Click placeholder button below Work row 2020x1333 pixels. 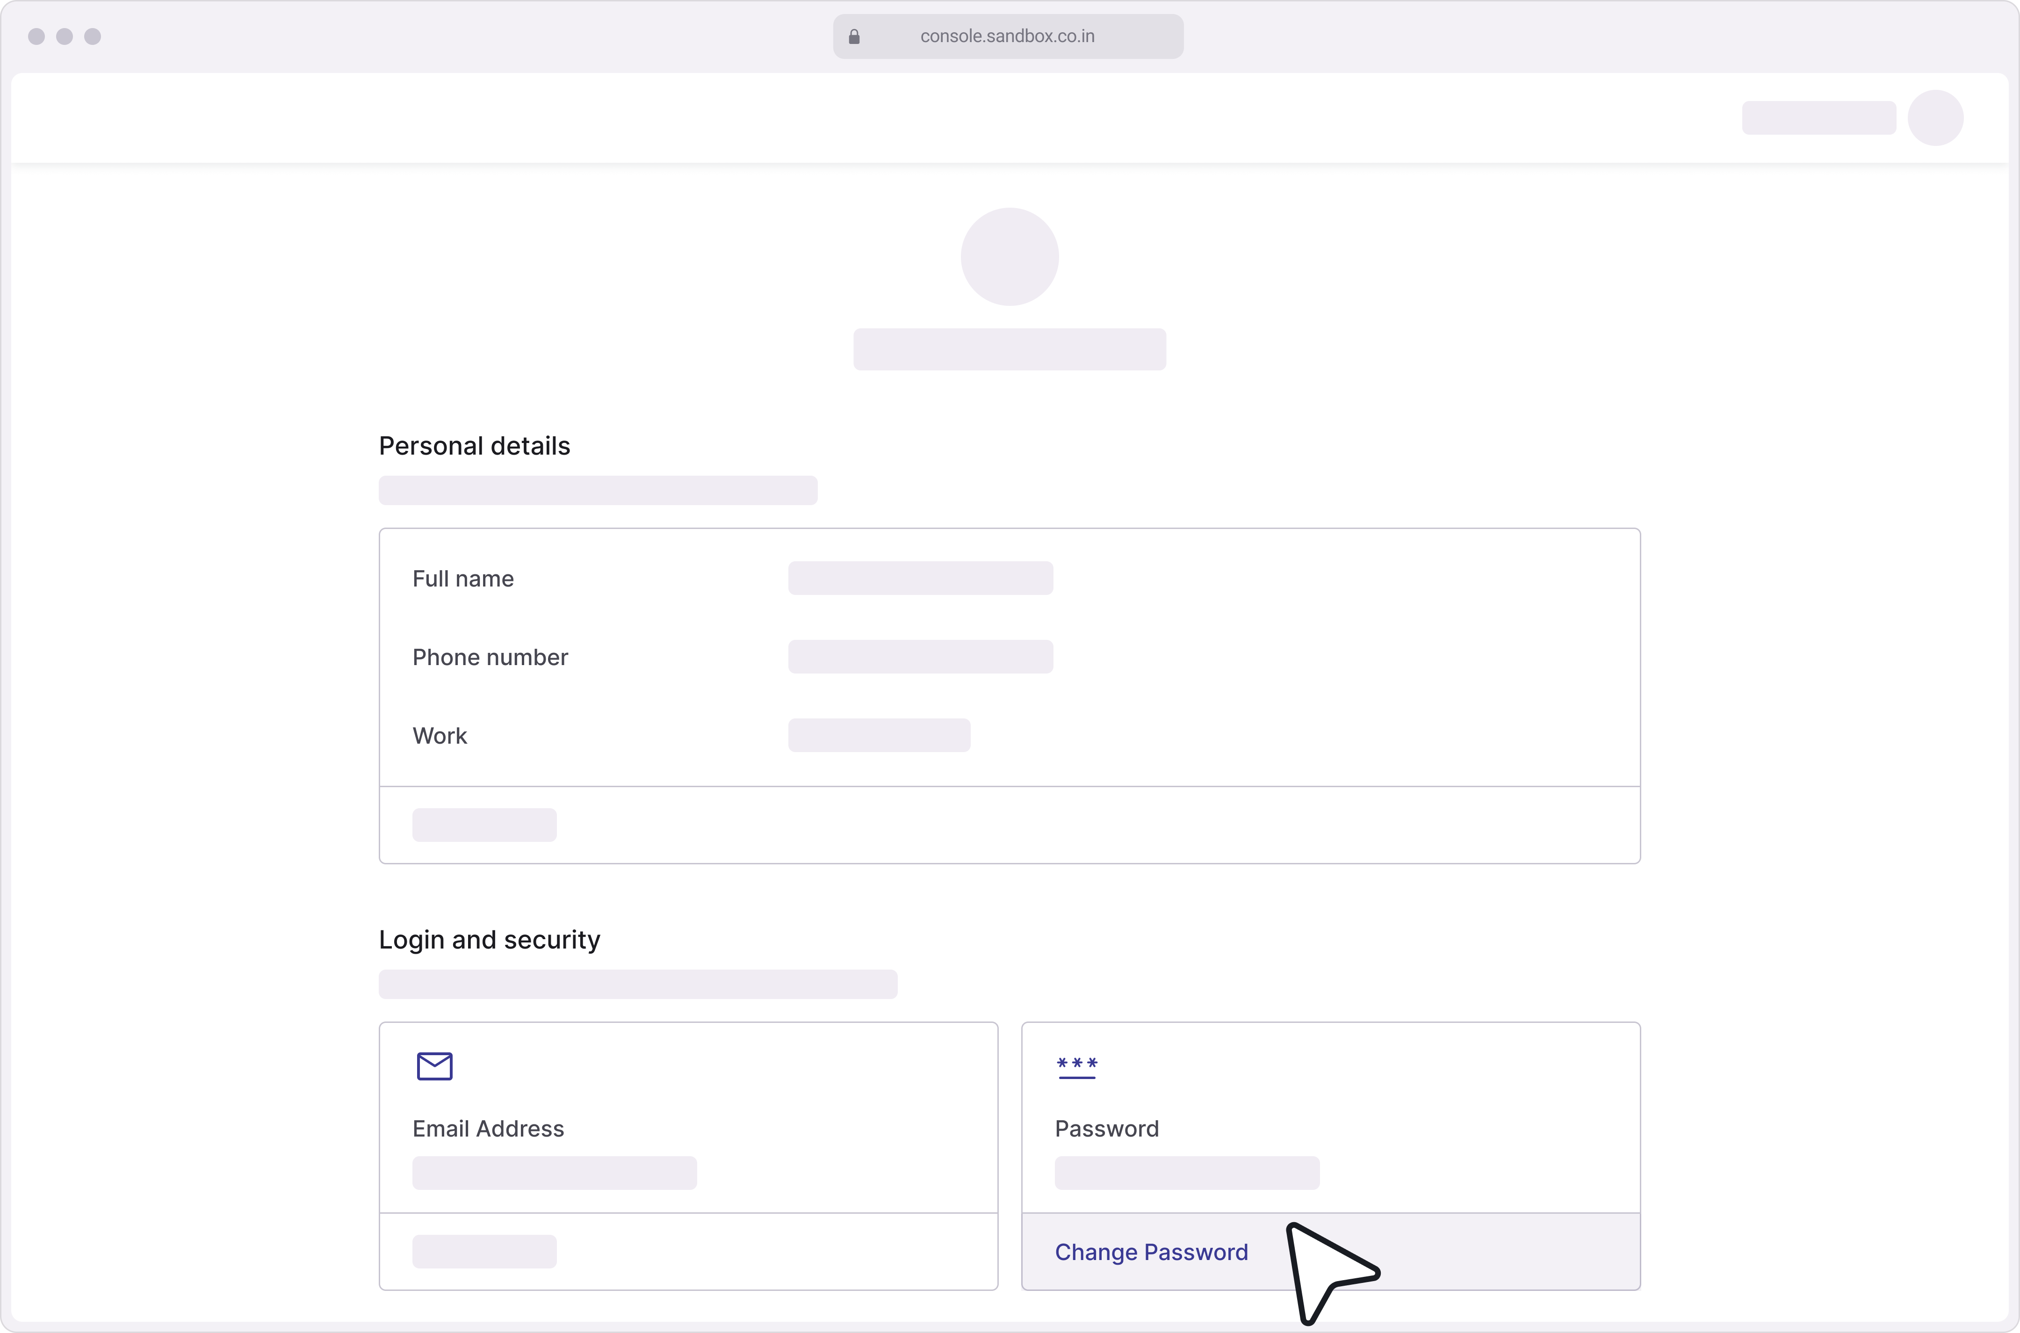484,826
